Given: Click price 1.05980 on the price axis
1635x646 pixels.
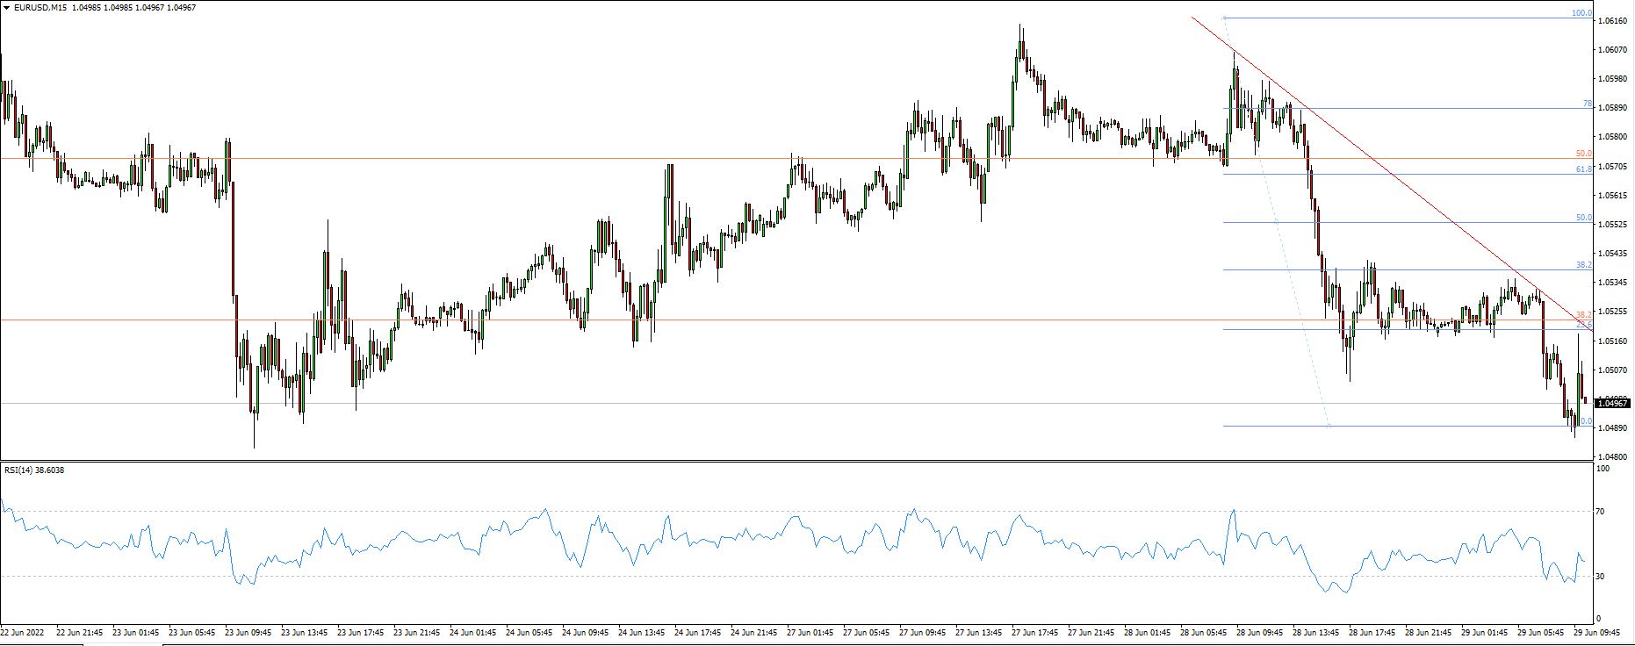Looking at the screenshot, I should click(1613, 78).
